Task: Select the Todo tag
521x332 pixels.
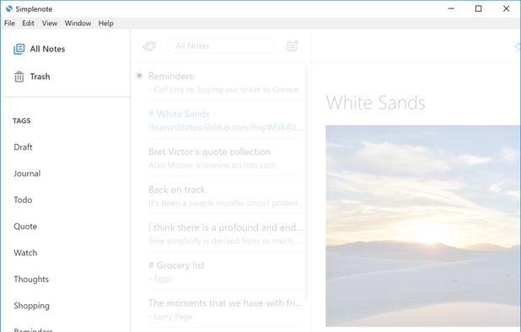Action: (23, 201)
